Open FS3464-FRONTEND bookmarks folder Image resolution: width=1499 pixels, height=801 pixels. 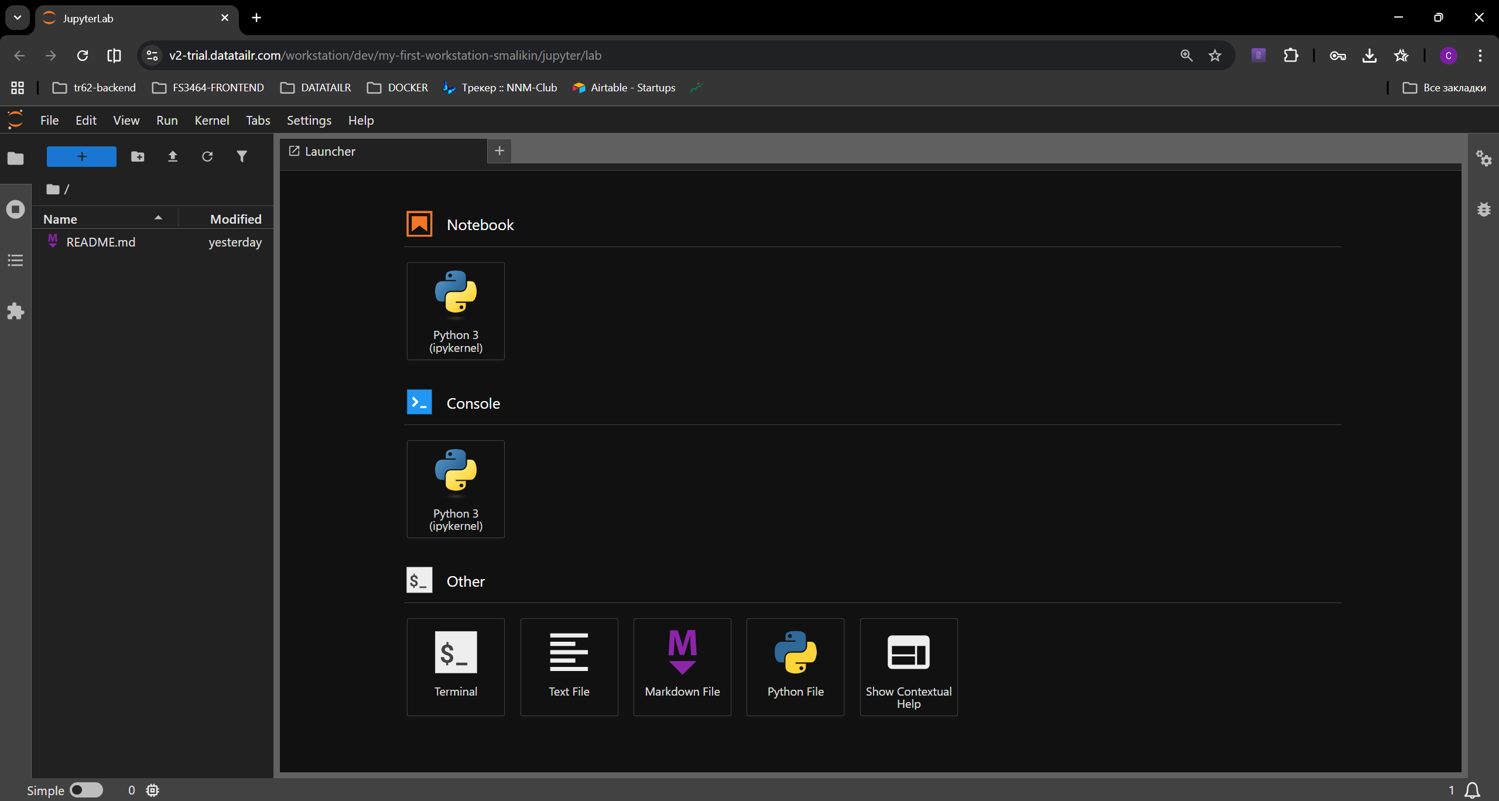[x=208, y=88]
